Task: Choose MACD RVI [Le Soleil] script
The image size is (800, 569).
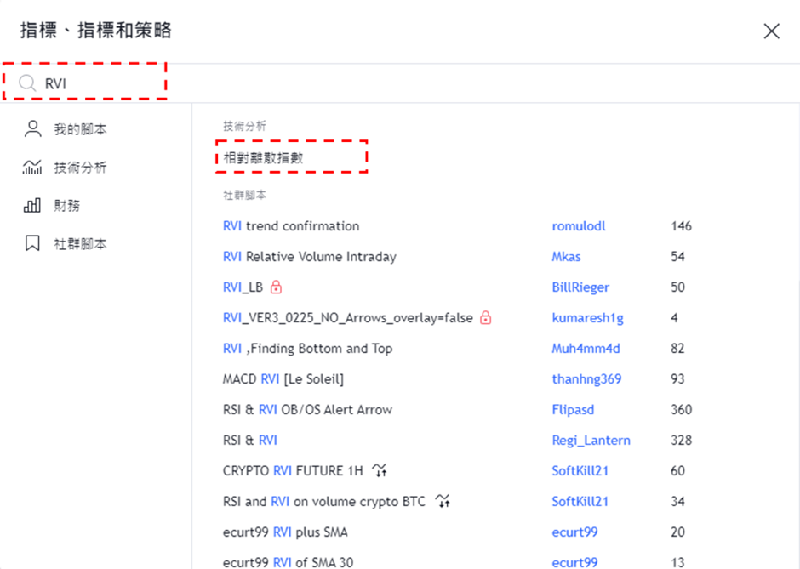Action: pyautogui.click(x=283, y=379)
